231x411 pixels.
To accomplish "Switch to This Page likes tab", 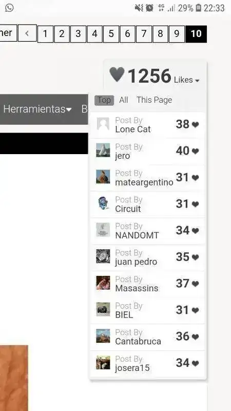I will click(155, 100).
